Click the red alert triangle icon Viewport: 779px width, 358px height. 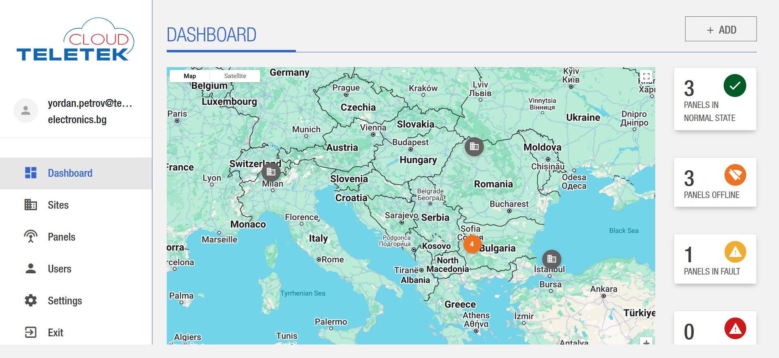(735, 328)
